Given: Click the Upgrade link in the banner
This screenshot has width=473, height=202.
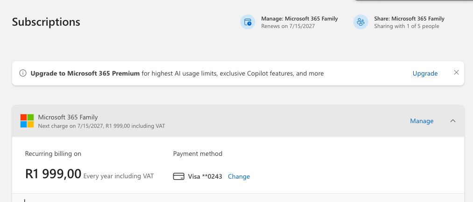Looking at the screenshot, I should tap(425, 73).
